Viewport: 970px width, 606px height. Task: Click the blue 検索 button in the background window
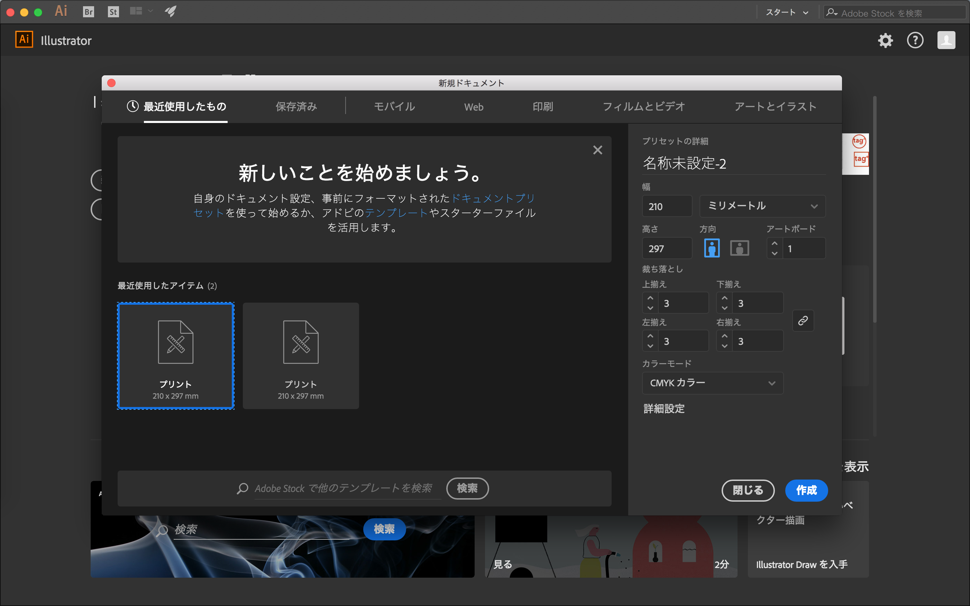pos(384,529)
